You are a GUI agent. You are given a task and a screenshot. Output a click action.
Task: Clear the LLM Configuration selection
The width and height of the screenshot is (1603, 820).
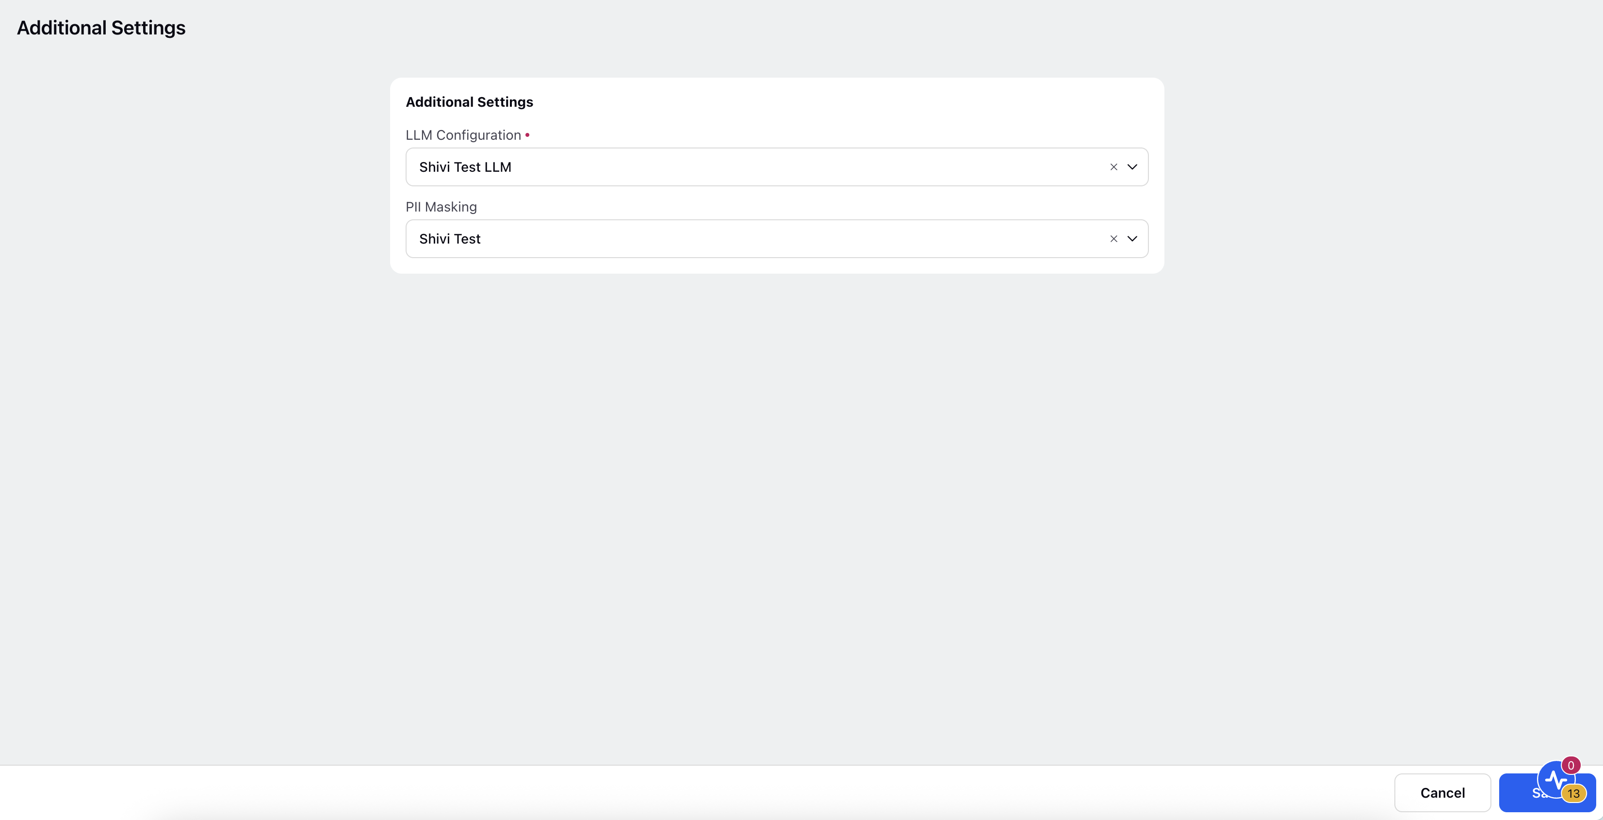pyautogui.click(x=1113, y=167)
